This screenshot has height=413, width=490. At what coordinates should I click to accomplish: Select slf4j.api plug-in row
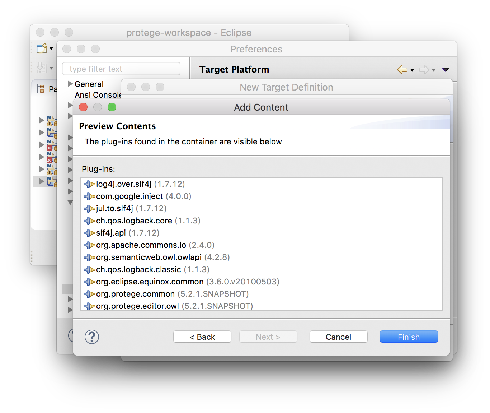pyautogui.click(x=262, y=233)
